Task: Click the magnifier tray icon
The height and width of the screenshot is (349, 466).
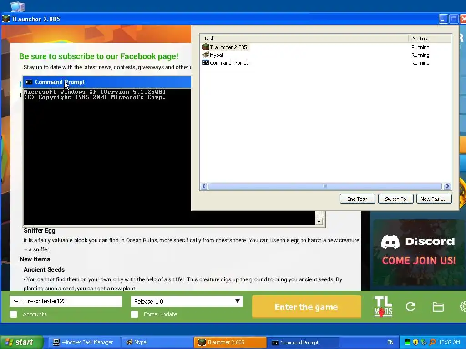Action: 432,342
